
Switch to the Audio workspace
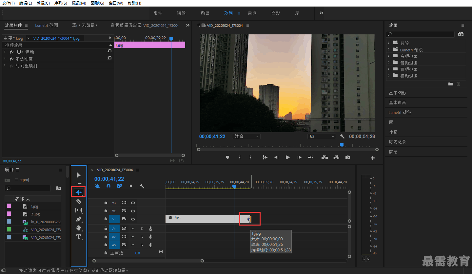pos(252,13)
